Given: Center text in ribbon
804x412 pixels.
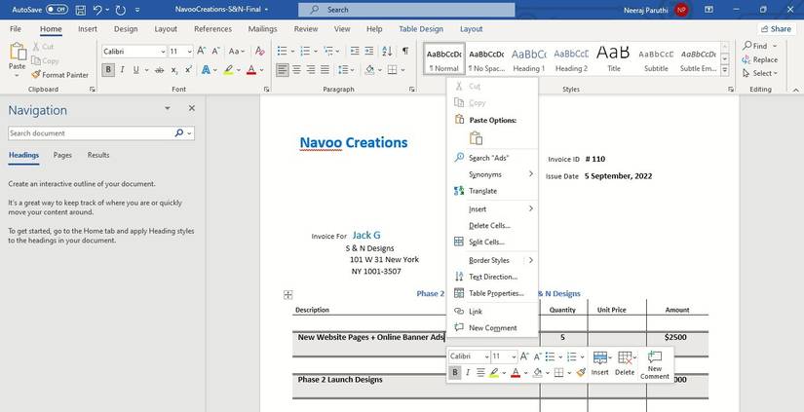Looking at the screenshot, I should [296, 70].
